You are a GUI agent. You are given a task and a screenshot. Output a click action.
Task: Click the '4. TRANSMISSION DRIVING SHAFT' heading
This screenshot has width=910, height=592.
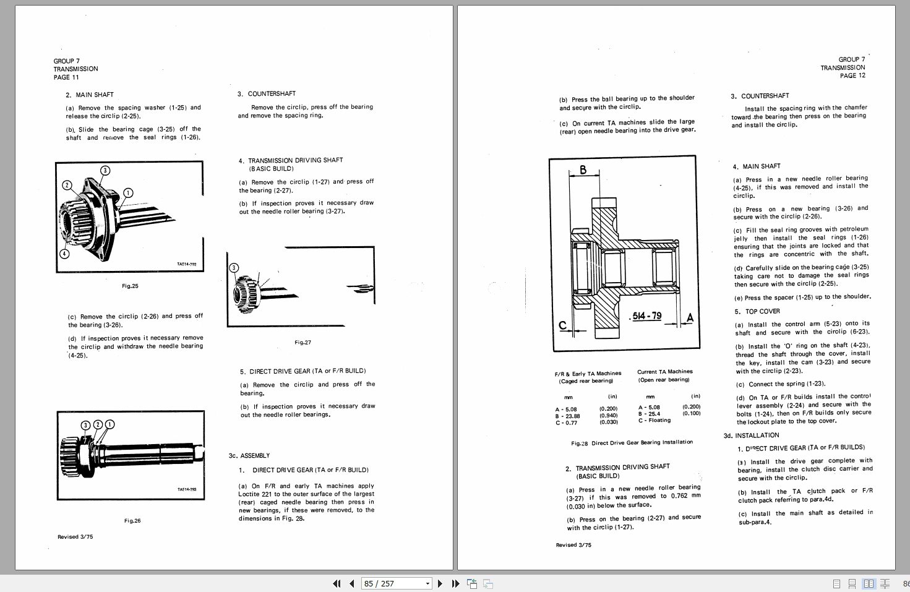(x=291, y=160)
